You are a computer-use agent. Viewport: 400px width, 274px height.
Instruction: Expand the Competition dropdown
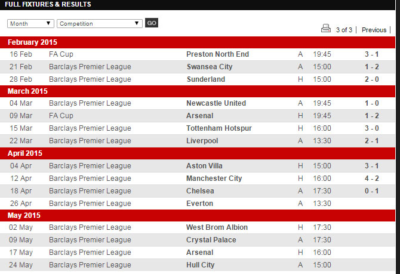click(x=100, y=23)
